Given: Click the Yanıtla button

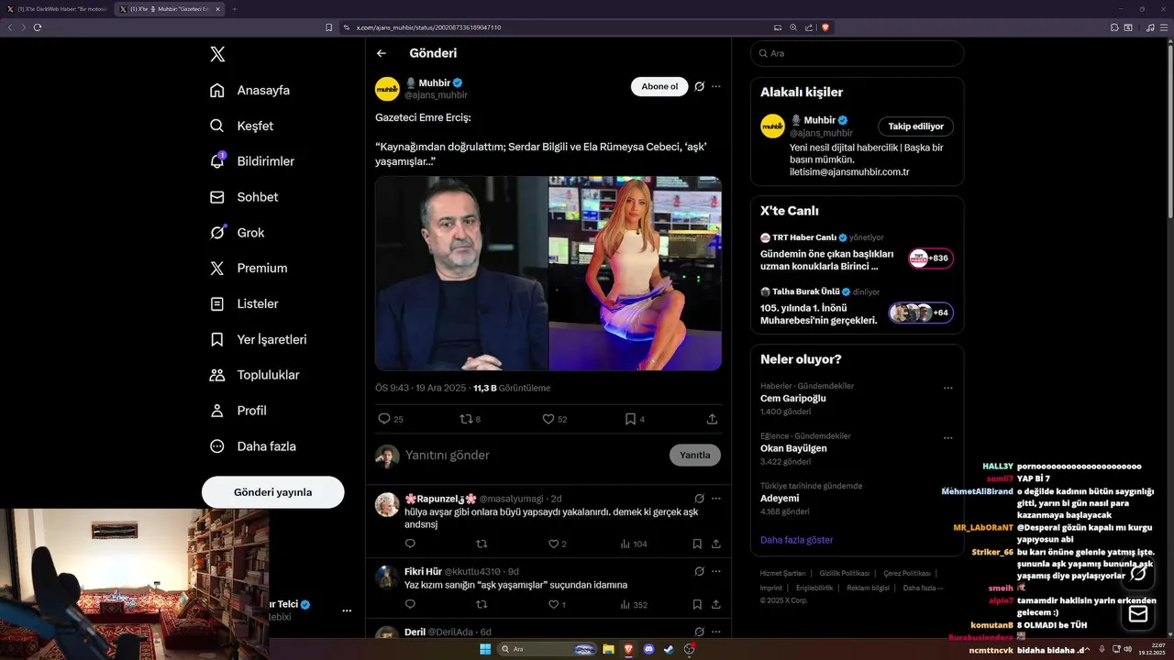Looking at the screenshot, I should 695,456.
